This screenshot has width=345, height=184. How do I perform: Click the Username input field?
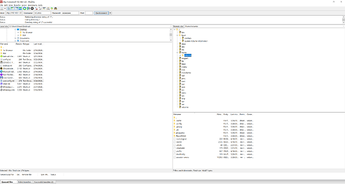[42, 13]
